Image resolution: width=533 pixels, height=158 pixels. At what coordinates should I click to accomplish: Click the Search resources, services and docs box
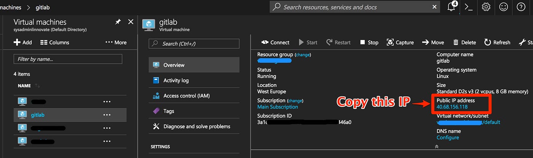coord(354,7)
